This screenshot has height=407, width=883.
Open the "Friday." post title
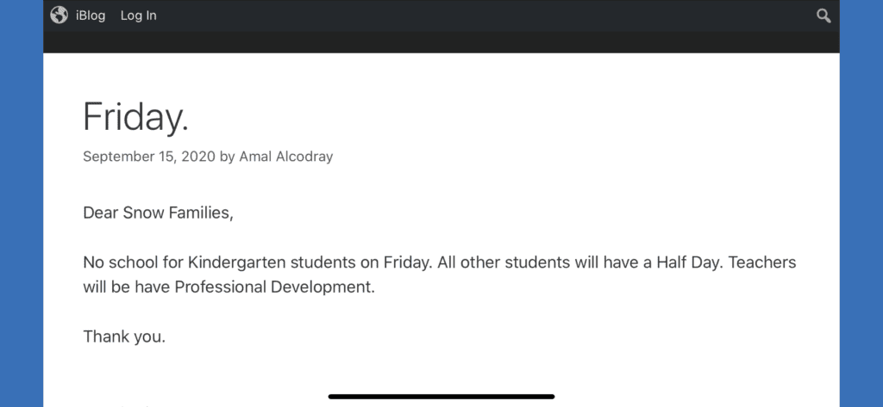coord(135,118)
